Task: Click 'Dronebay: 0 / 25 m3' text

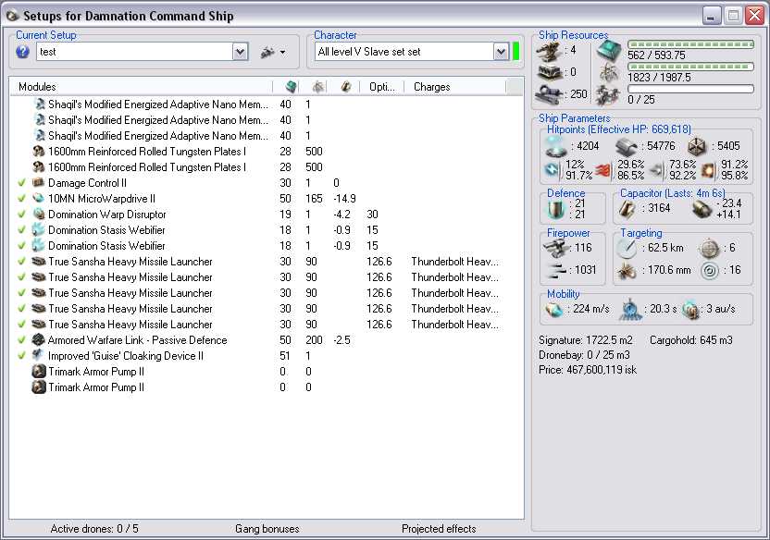Action: pyautogui.click(x=584, y=354)
